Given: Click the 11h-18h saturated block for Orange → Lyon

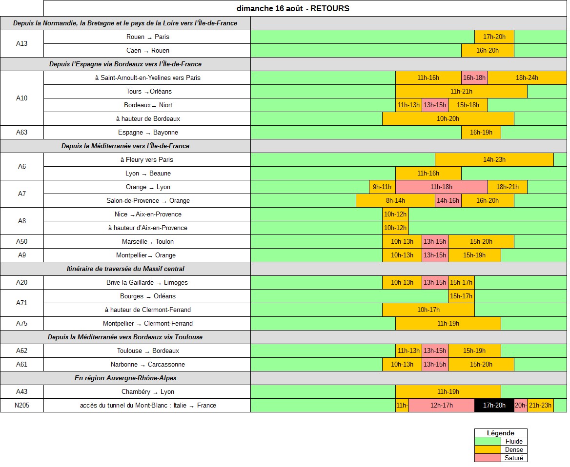Looking at the screenshot, I should (441, 187).
